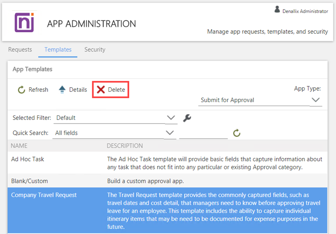
Task: Click the Details arrow icon
Action: point(62,90)
